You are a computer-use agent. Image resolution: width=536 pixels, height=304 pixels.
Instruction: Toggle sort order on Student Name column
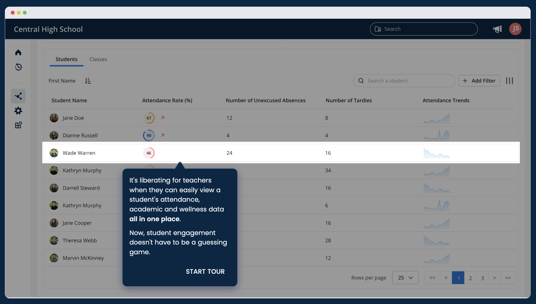[x=69, y=100]
